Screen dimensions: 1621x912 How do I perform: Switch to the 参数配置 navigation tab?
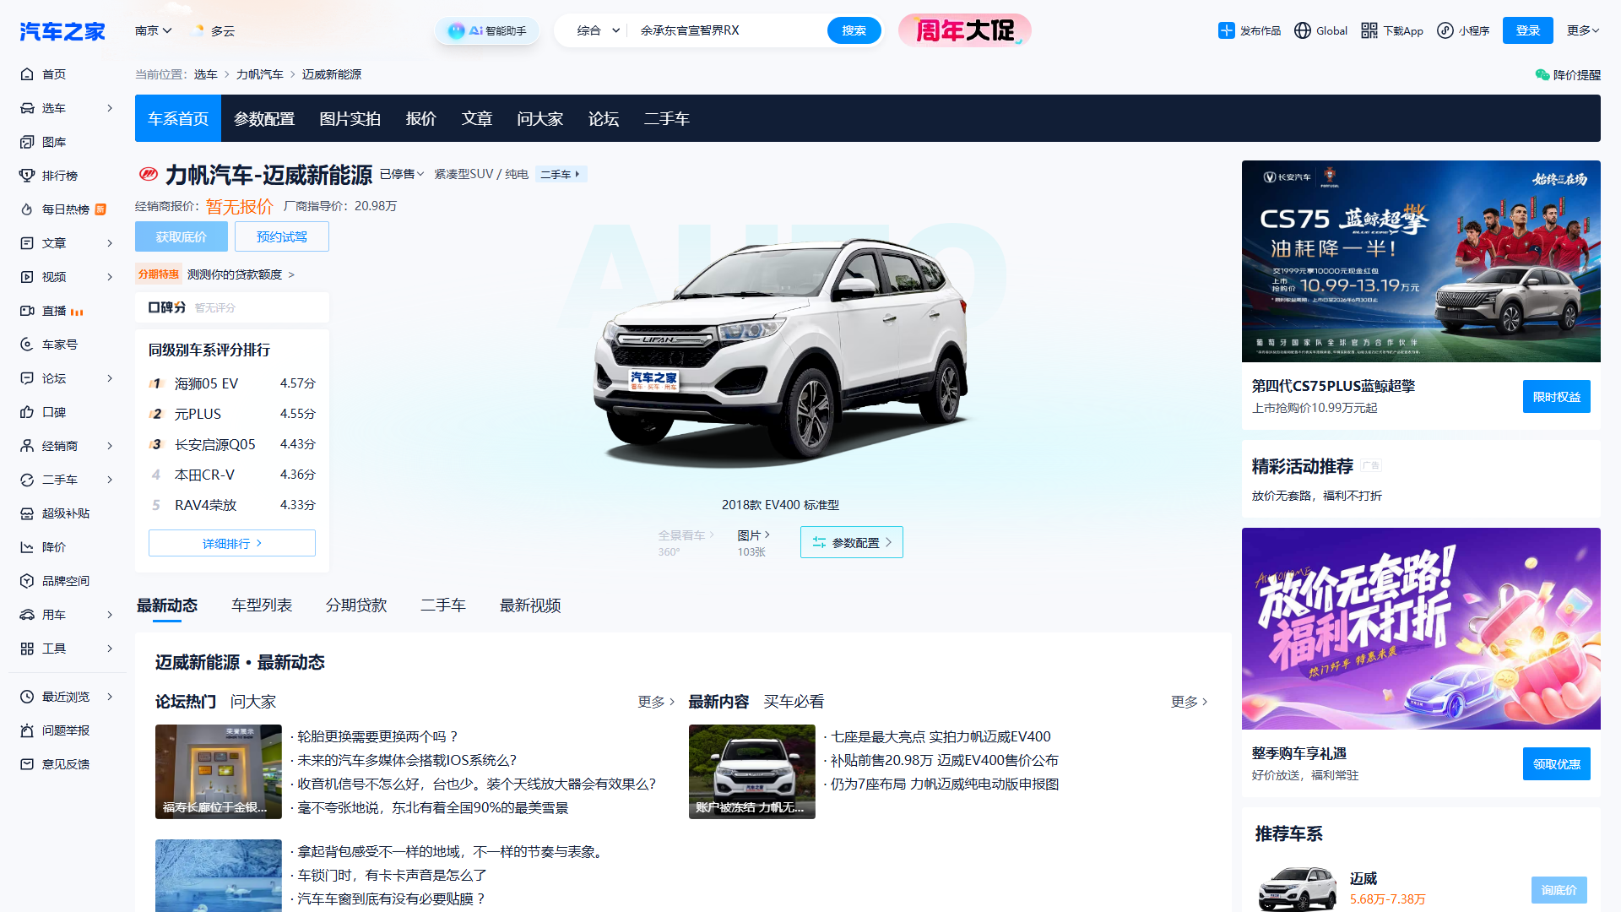(x=264, y=118)
